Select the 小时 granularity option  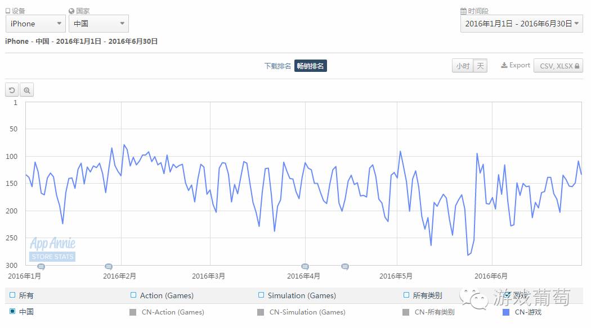click(462, 65)
